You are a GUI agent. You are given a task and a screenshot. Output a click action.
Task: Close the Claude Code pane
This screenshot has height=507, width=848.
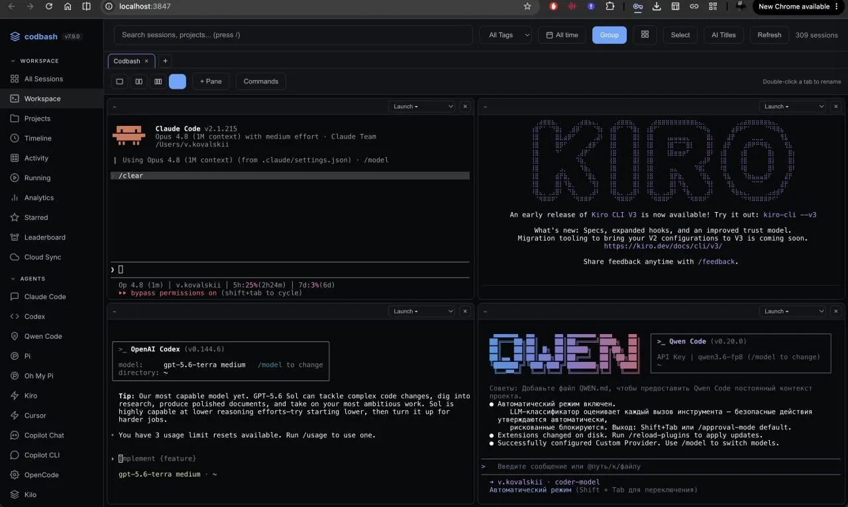click(465, 107)
